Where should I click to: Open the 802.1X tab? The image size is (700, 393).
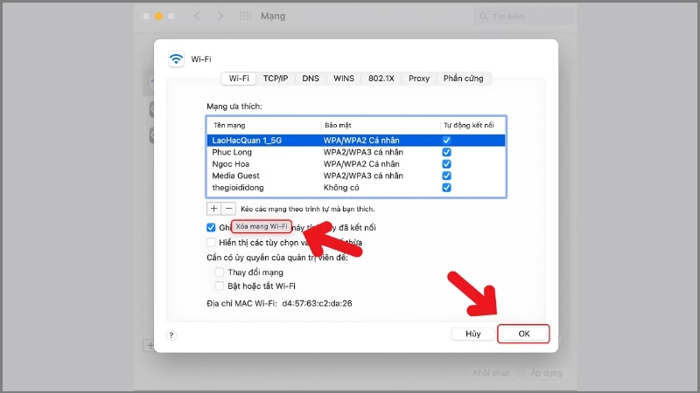click(381, 79)
